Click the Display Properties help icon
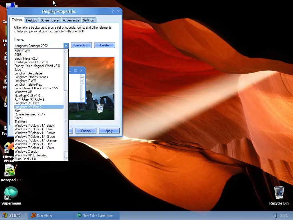Image resolution: width=293 pixels, height=220 pixels. pos(112,11)
